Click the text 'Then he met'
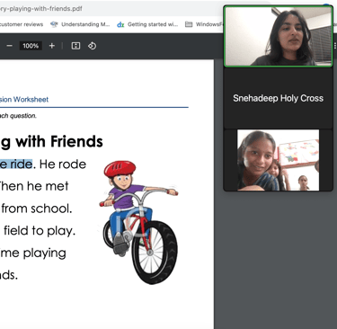This screenshot has height=329, width=337. [x=34, y=186]
